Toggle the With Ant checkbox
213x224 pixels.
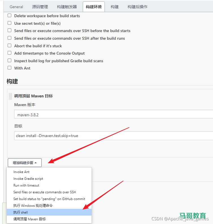[10, 68]
